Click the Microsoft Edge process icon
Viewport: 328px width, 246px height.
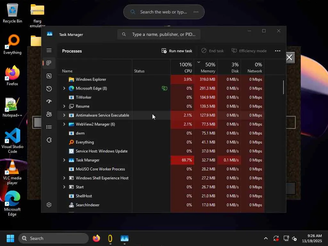coord(71,88)
